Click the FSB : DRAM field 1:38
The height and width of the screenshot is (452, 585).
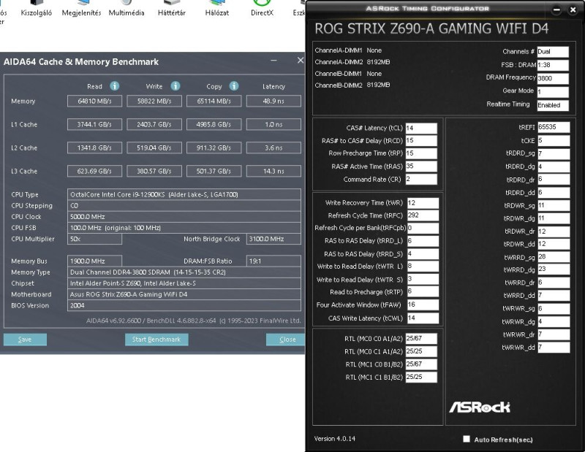[553, 65]
